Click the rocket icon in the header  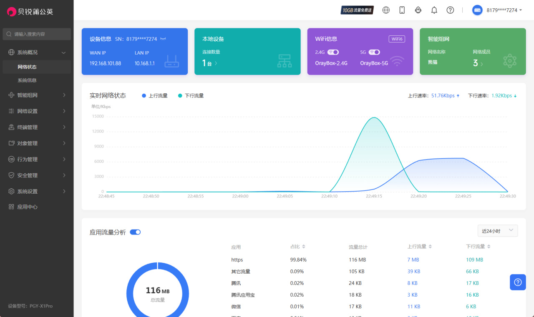[x=418, y=10]
